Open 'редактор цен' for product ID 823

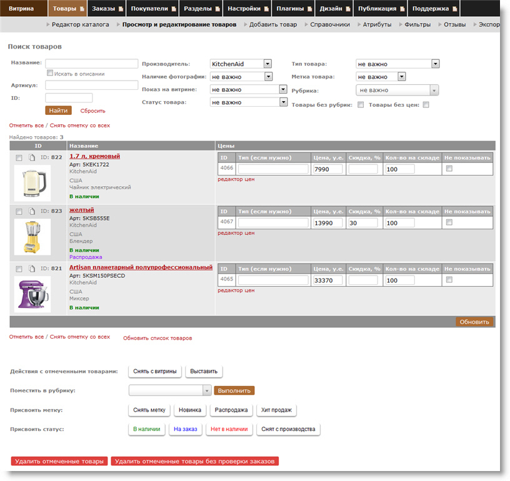236,233
